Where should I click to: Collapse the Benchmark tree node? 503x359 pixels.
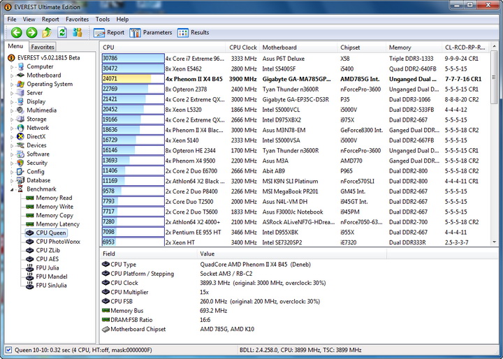click(x=12, y=189)
